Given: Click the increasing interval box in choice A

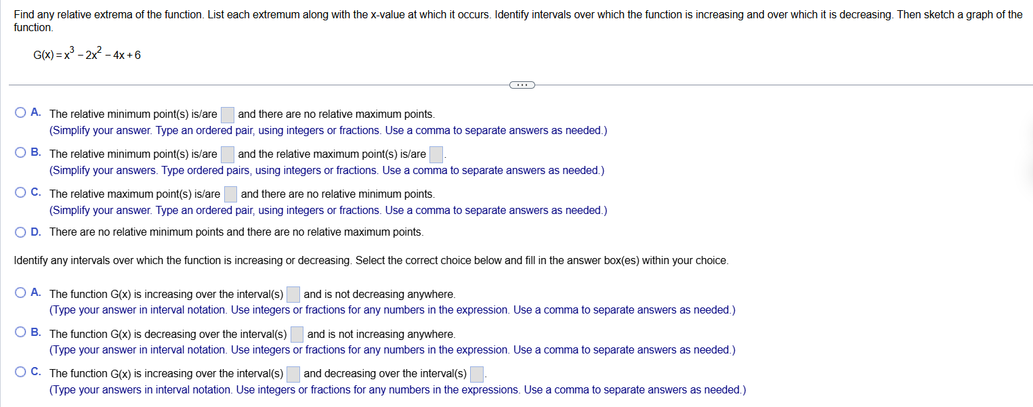Looking at the screenshot, I should [293, 294].
